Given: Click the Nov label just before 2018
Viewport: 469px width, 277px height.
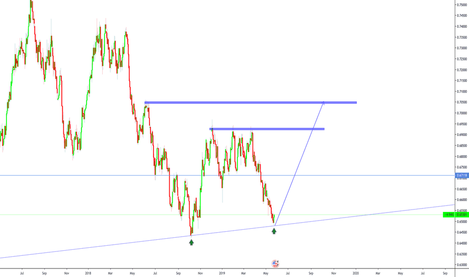Looking at the screenshot, I should tap(66, 273).
